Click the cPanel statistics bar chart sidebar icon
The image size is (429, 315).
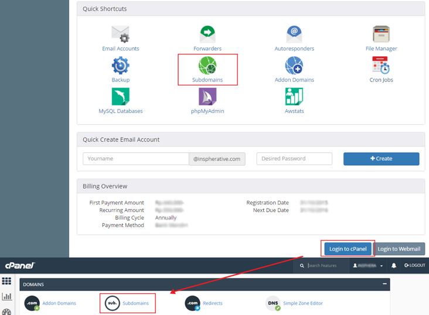pyautogui.click(x=7, y=296)
